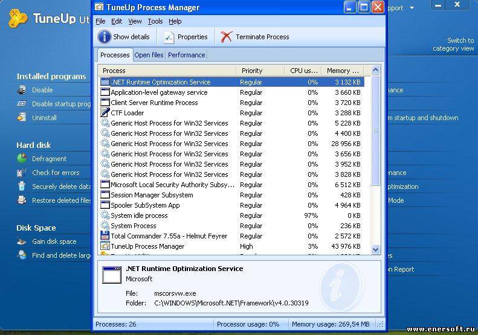The width and height of the screenshot is (478, 335).
Task: Click the Securely delete data trash icon
Action: (x=22, y=186)
